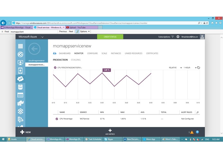
Task: Click Next in the Find bar
Action: [x=71, y=31]
